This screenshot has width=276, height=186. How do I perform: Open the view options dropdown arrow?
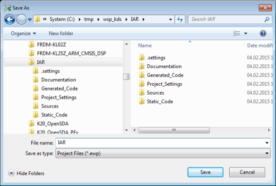click(x=246, y=33)
